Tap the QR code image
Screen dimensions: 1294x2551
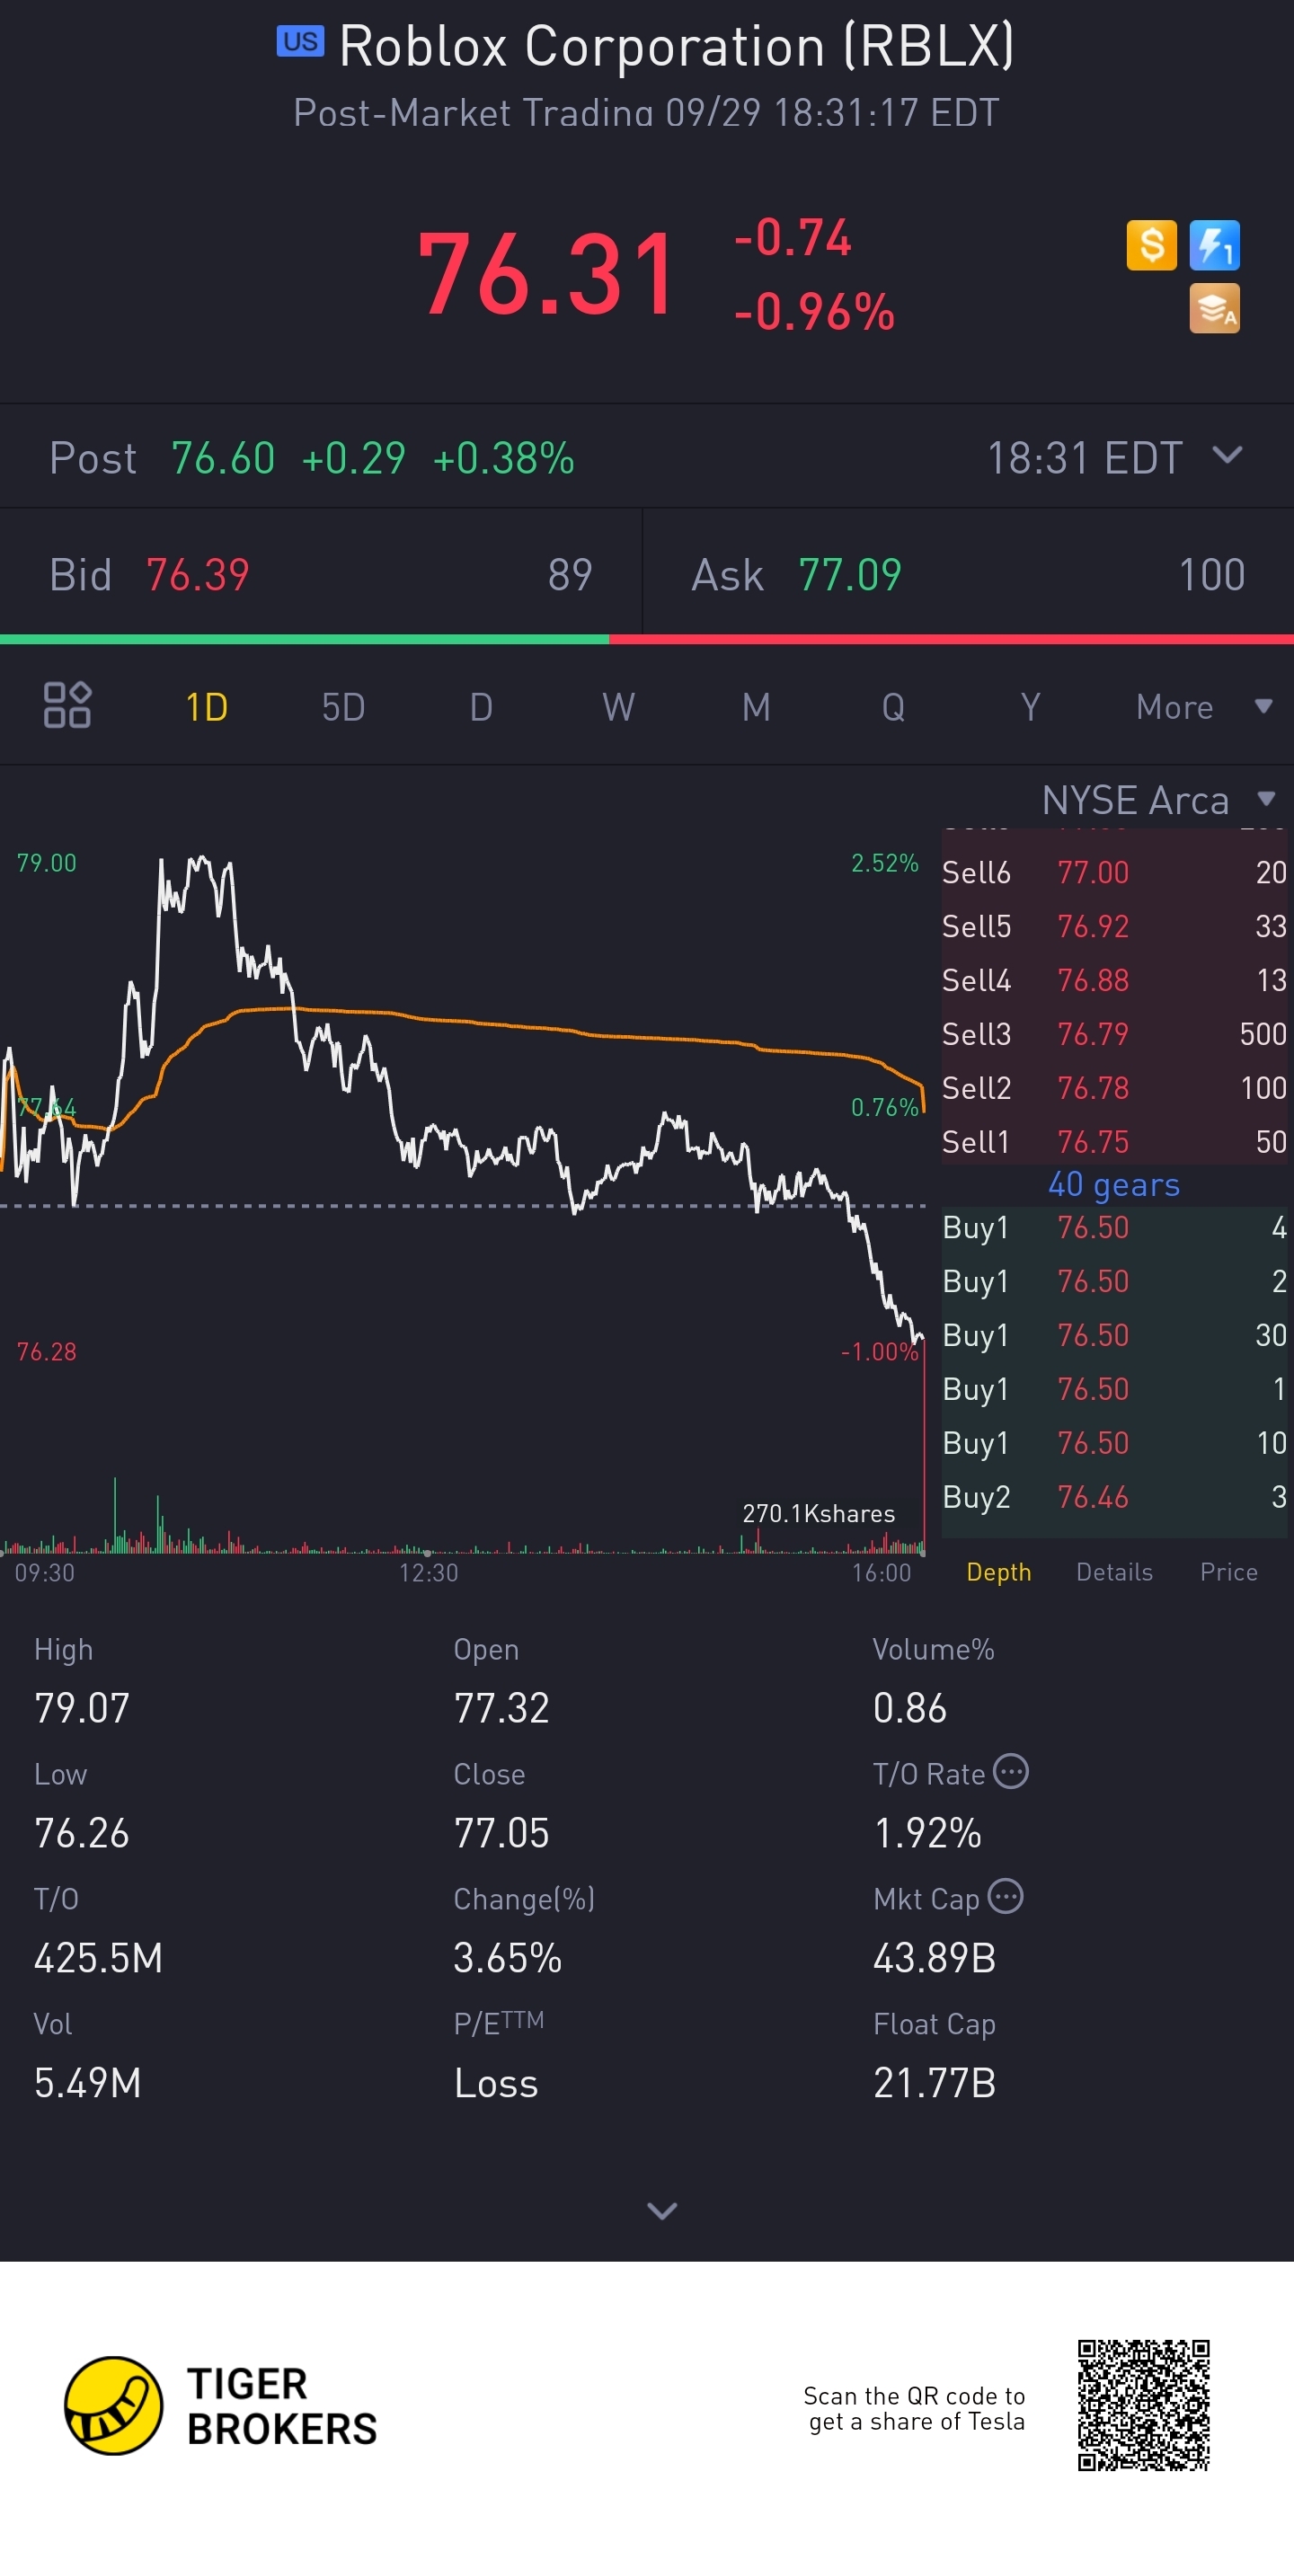click(x=1144, y=2405)
